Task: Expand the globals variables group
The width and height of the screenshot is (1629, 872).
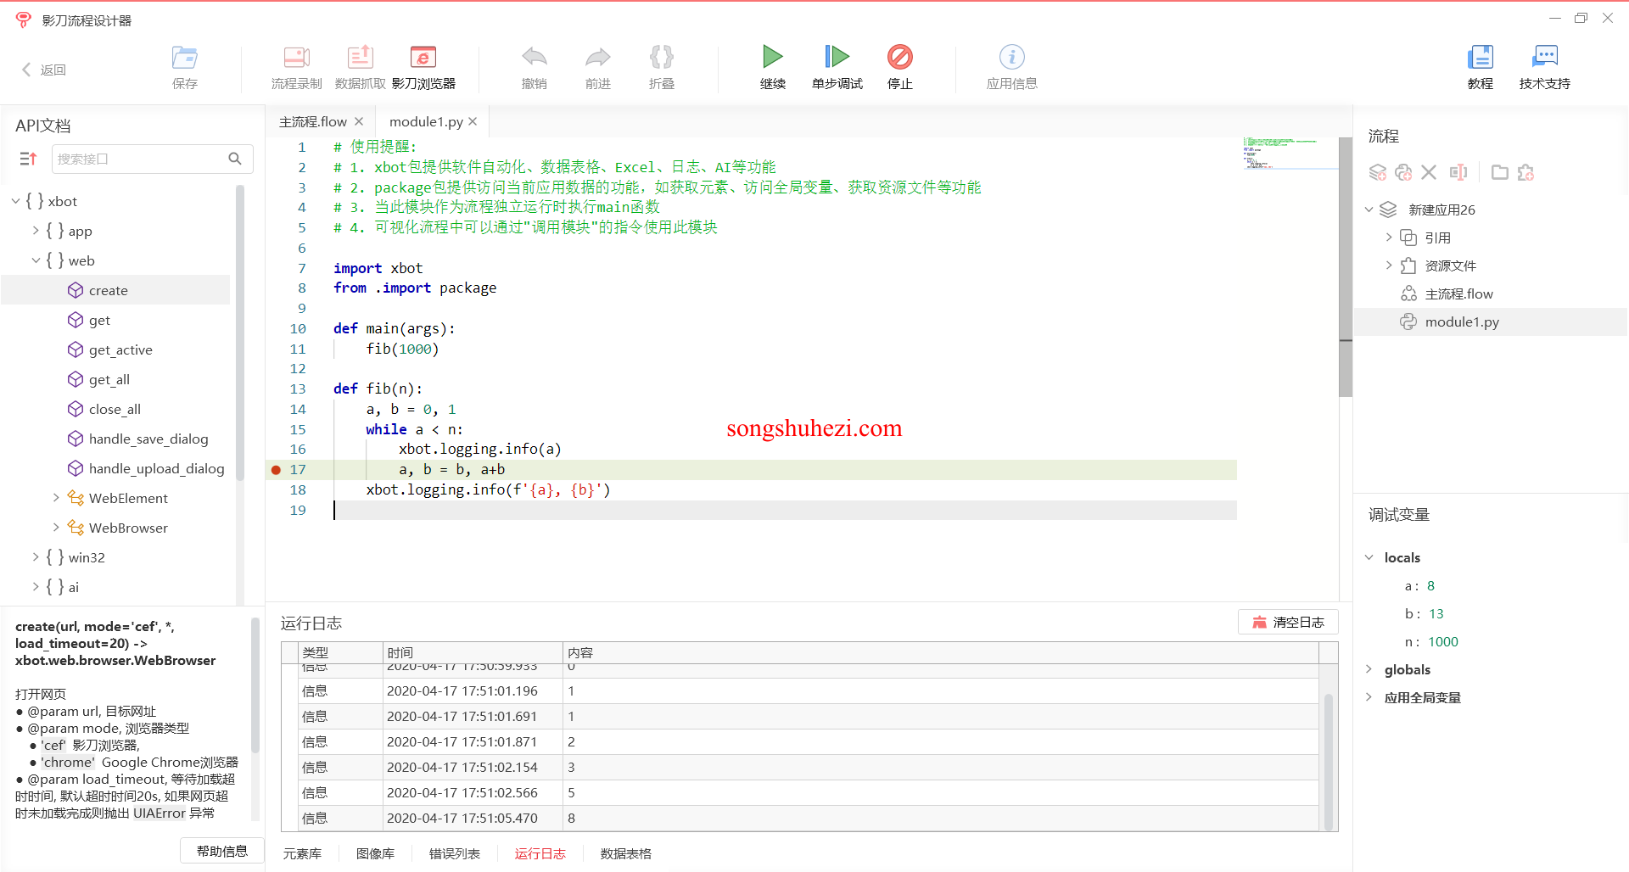Action: point(1369,669)
